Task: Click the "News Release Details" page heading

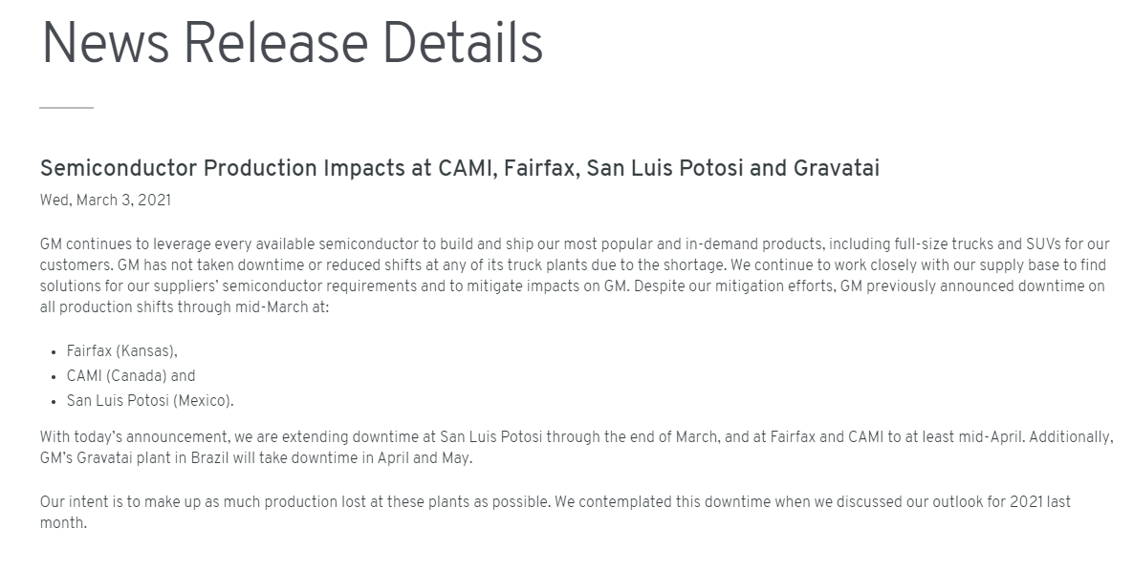Action: coord(292,43)
